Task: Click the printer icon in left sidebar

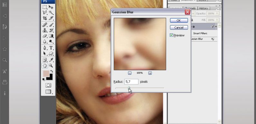Action: [x=5, y=82]
